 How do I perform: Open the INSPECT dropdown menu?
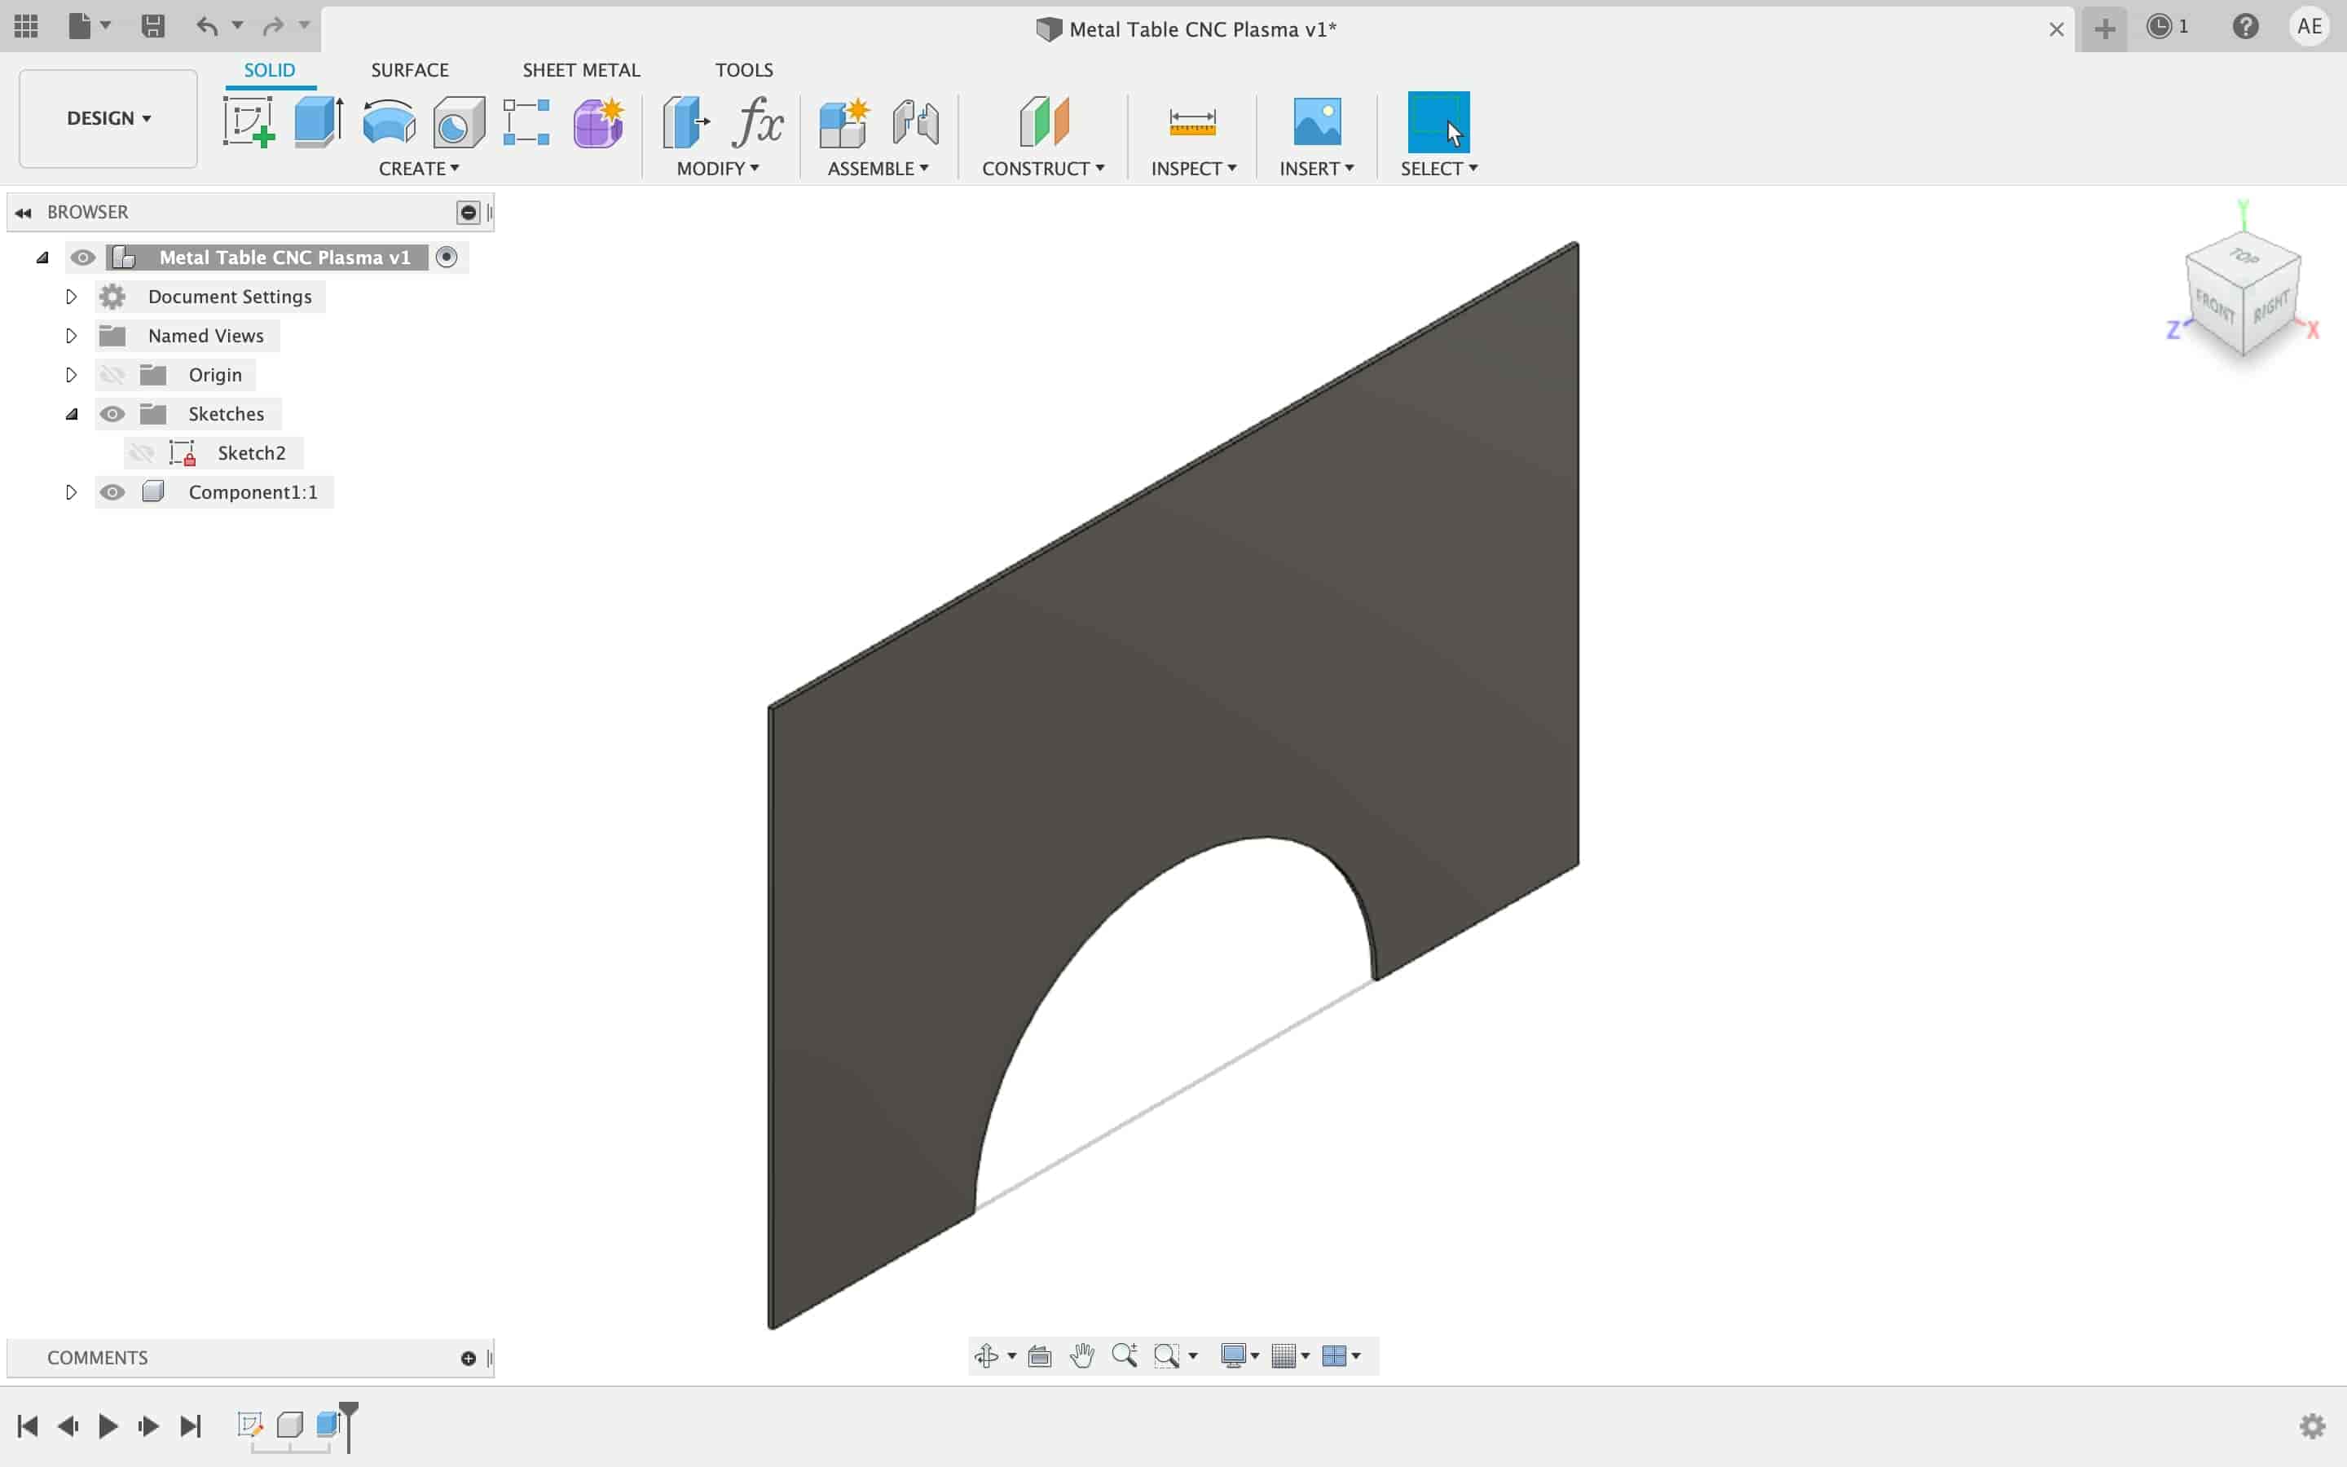(x=1193, y=169)
